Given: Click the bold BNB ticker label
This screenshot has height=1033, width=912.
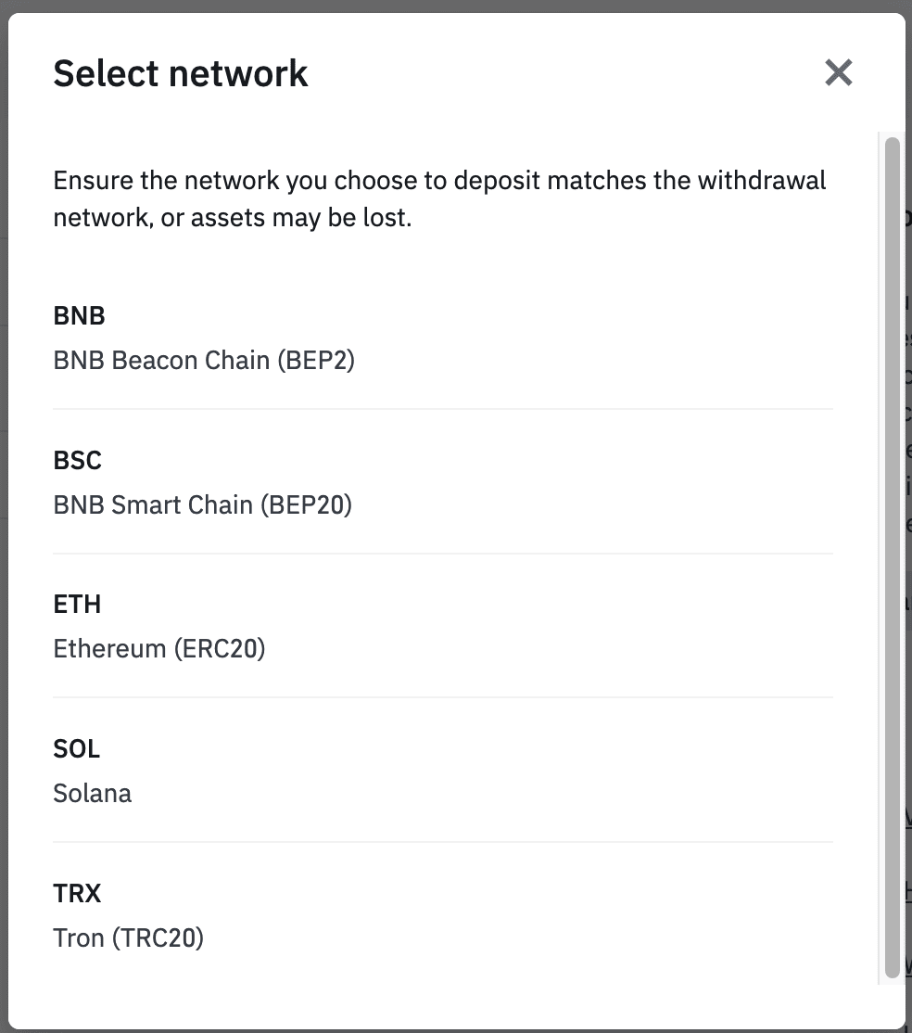Looking at the screenshot, I should pos(80,316).
